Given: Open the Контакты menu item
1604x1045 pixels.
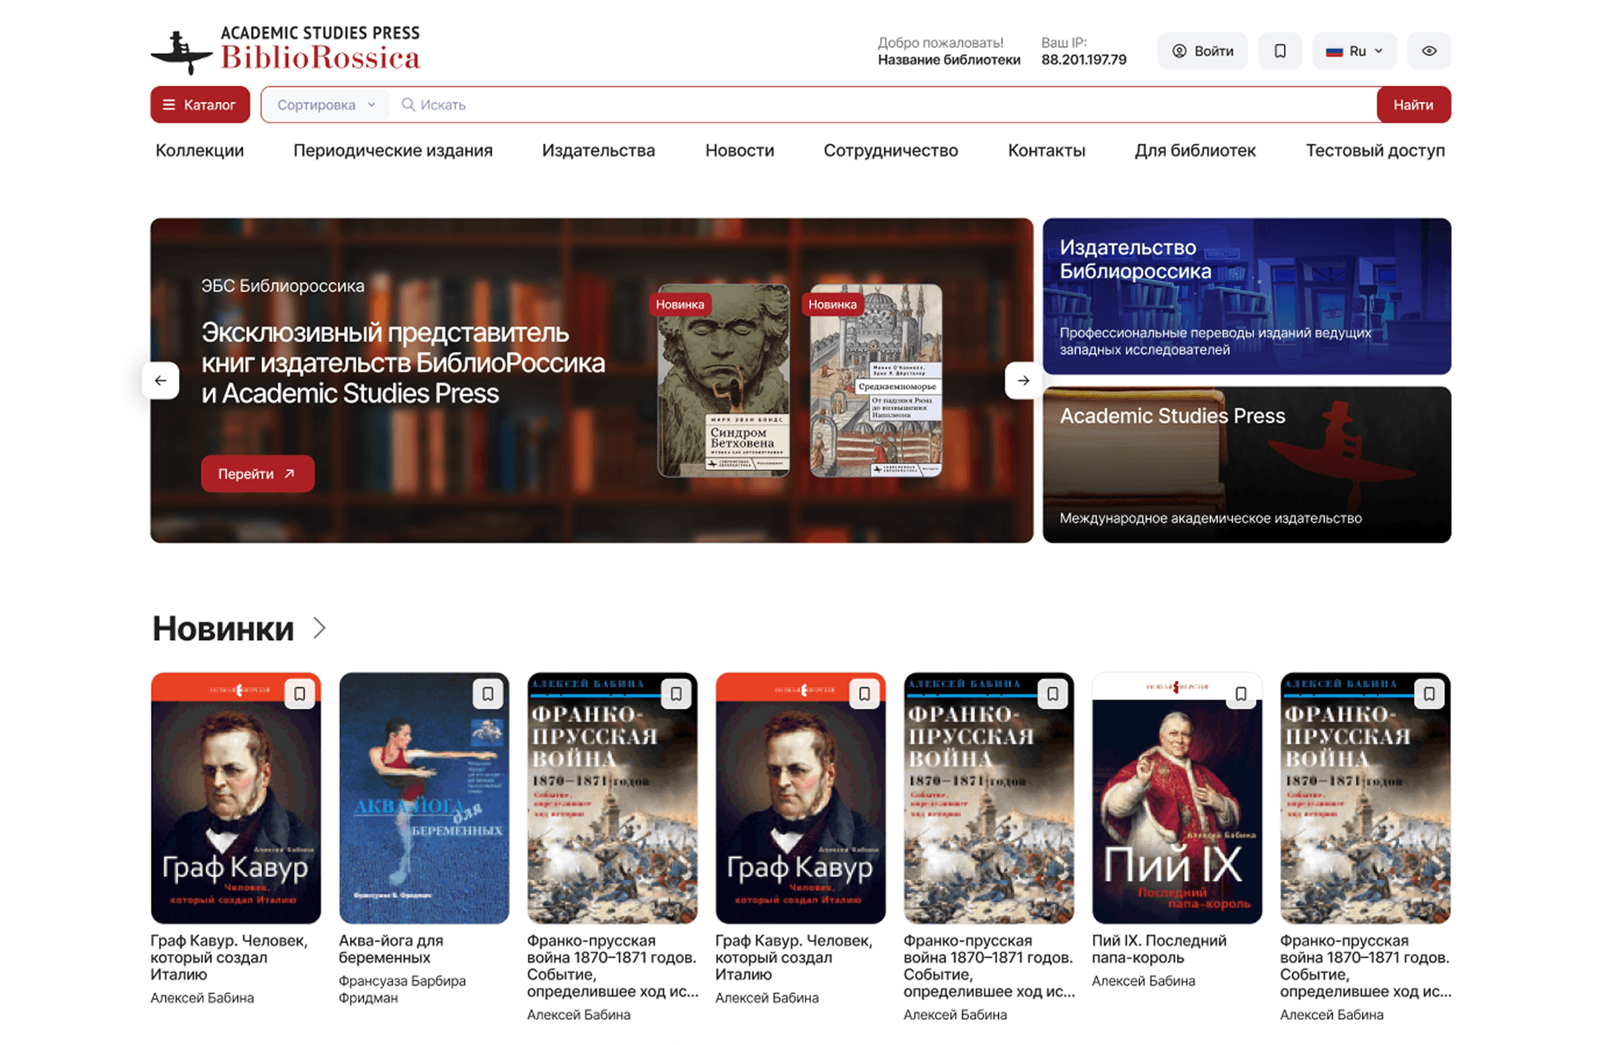Looking at the screenshot, I should tap(1046, 151).
